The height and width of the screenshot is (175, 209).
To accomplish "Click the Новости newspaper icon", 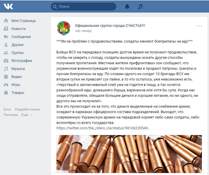I will click(x=6, y=29).
